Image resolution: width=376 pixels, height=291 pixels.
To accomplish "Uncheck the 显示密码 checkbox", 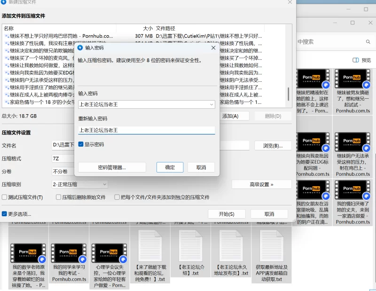I will (81, 144).
